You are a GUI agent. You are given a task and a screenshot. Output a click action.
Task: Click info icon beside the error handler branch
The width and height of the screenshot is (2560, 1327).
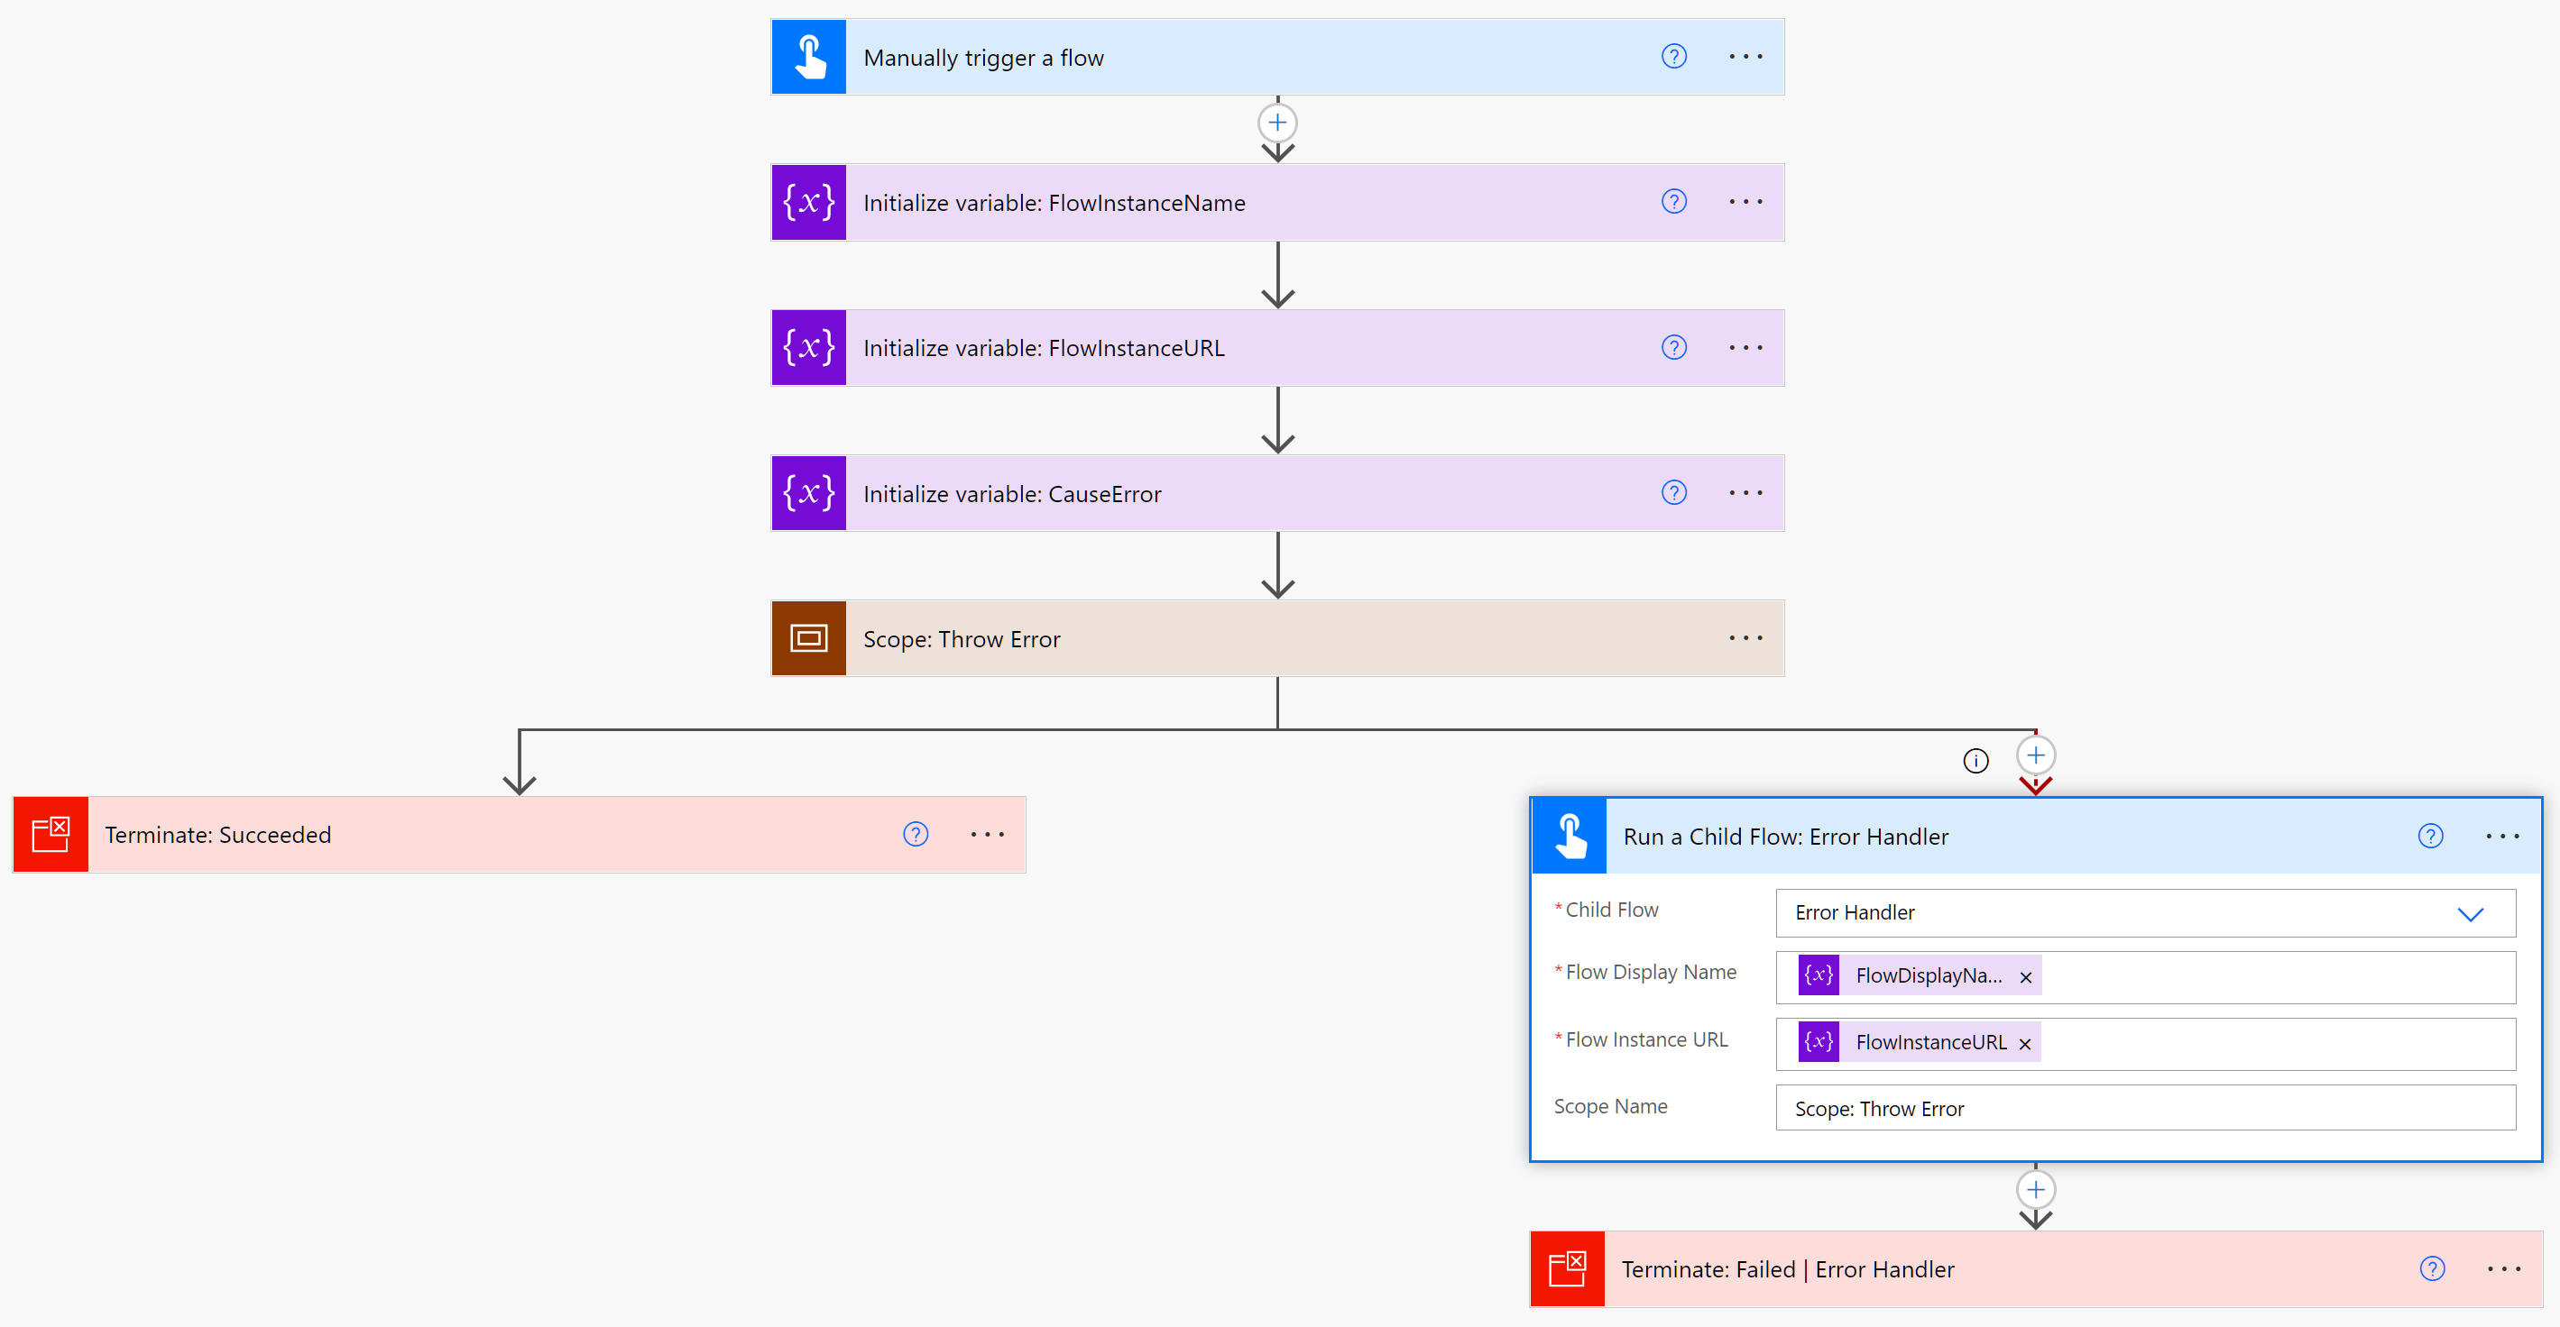coord(1975,761)
